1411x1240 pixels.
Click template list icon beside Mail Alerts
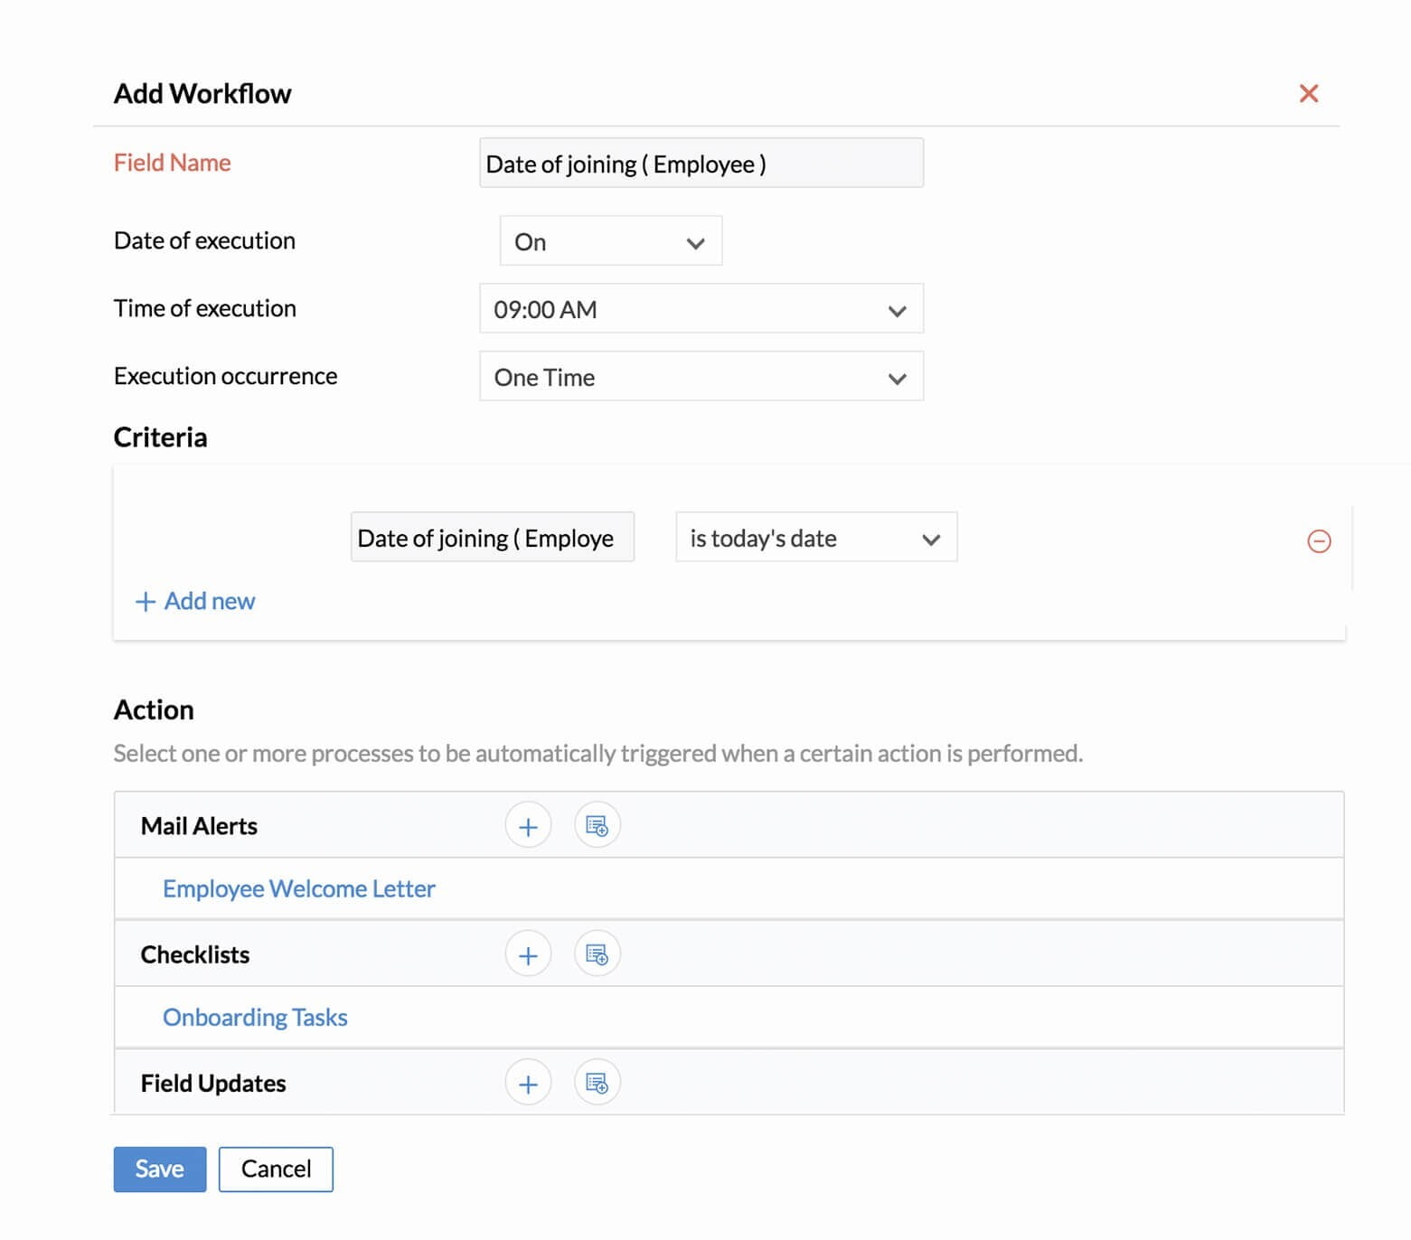click(x=597, y=826)
